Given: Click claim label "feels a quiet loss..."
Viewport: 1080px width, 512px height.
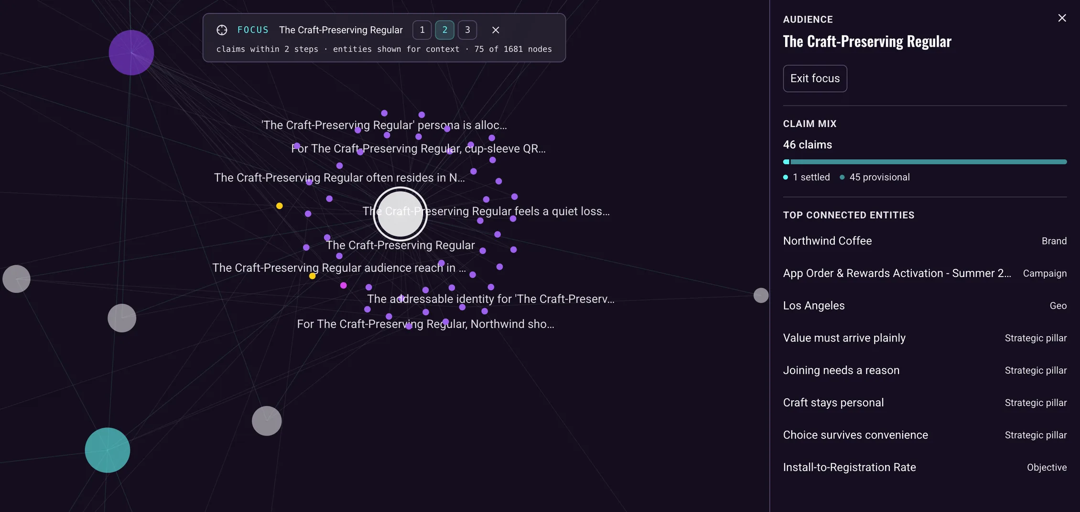Looking at the screenshot, I should pyautogui.click(x=486, y=211).
